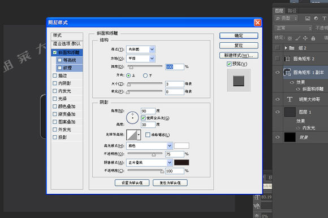Click the VA tracking icon in Character panel
Viewport: 328px width, 218px height.
tap(257, 206)
